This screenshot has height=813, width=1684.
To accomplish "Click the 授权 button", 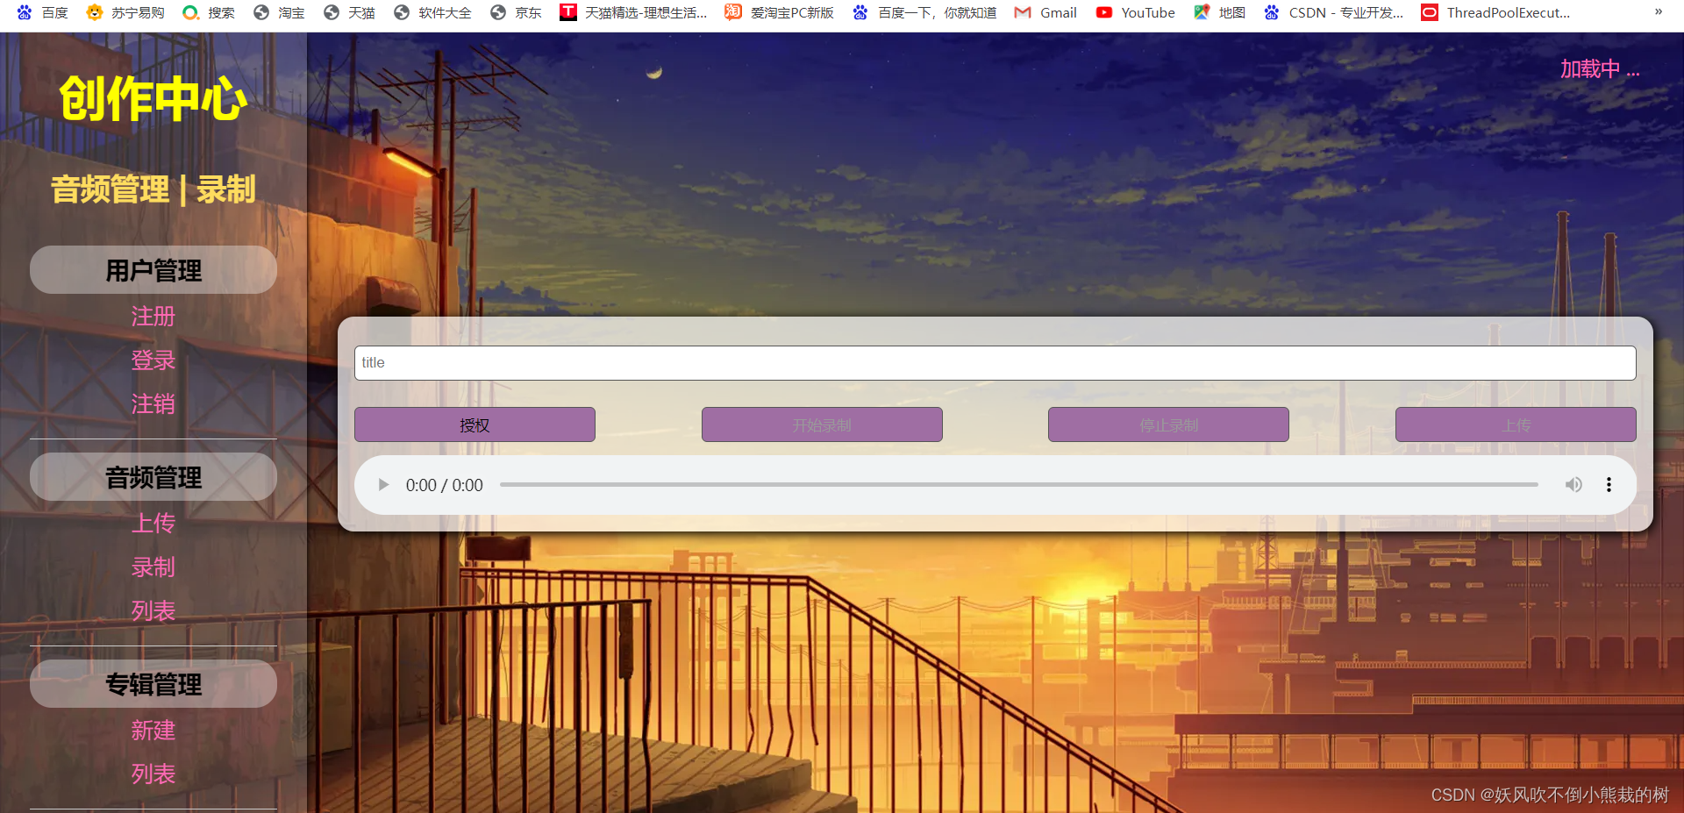I will pyautogui.click(x=475, y=424).
